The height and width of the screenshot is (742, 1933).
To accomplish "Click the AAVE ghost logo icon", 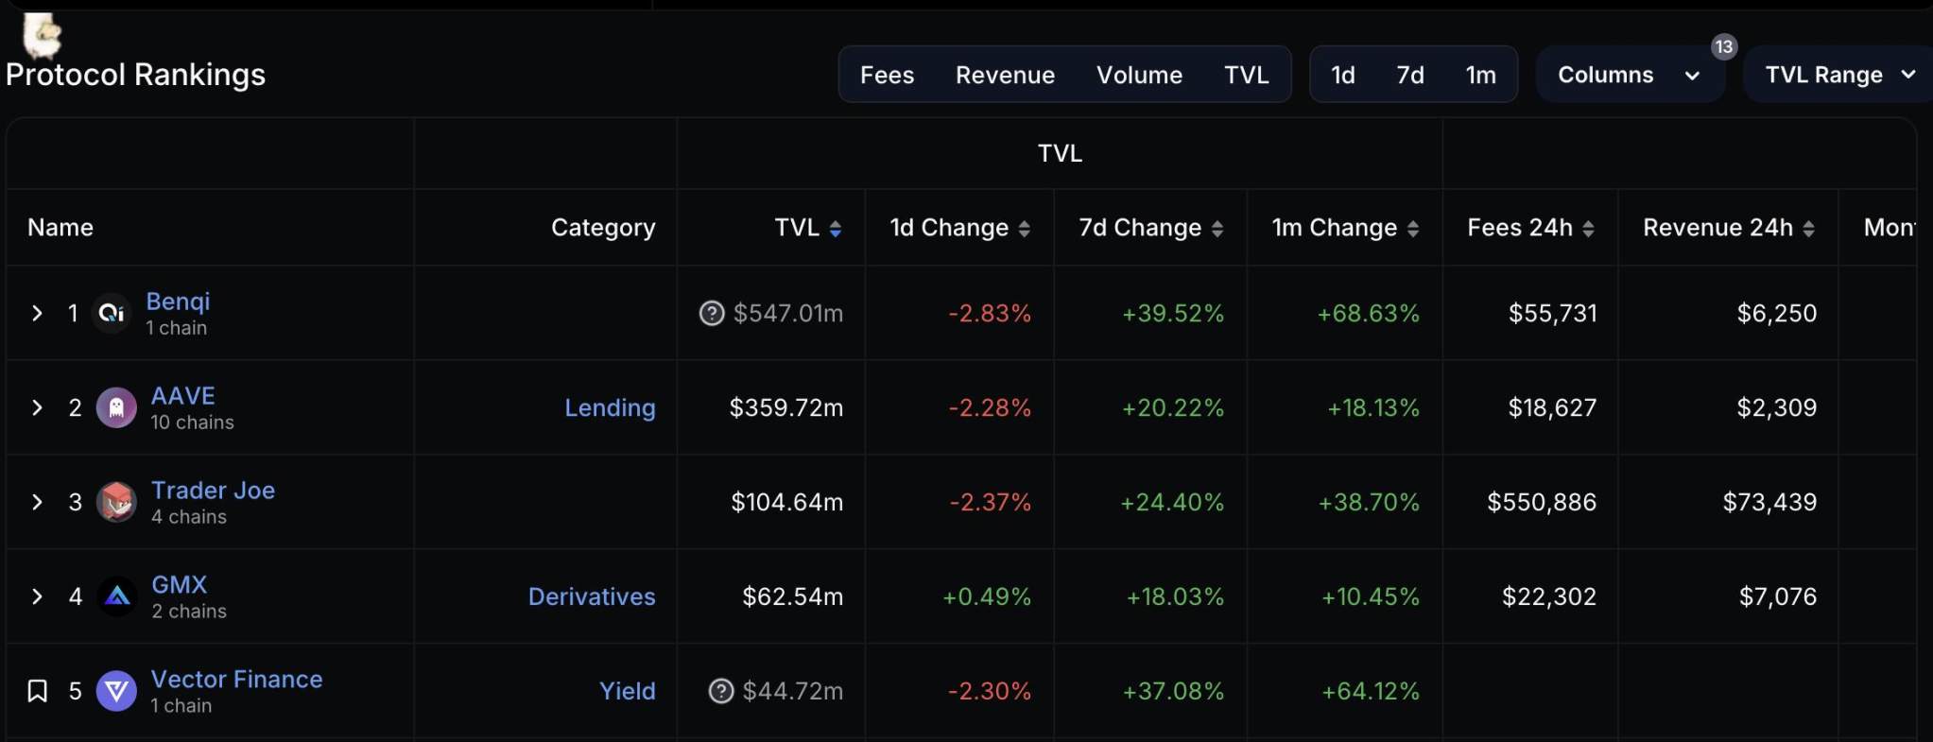I will pos(116,407).
